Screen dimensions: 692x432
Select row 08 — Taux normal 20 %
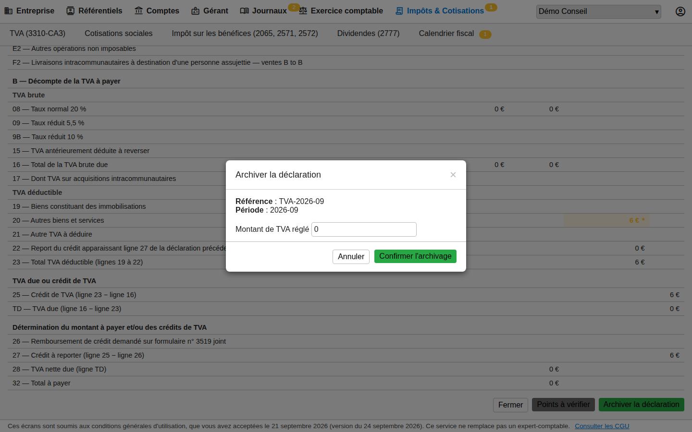pyautogui.click(x=346, y=109)
